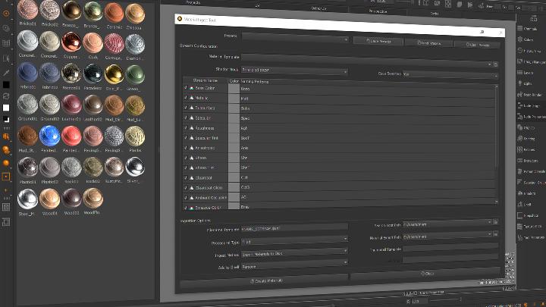Image resolution: width=546 pixels, height=307 pixels.
Task: Click the Roughness stream type icon
Action: coord(193,128)
